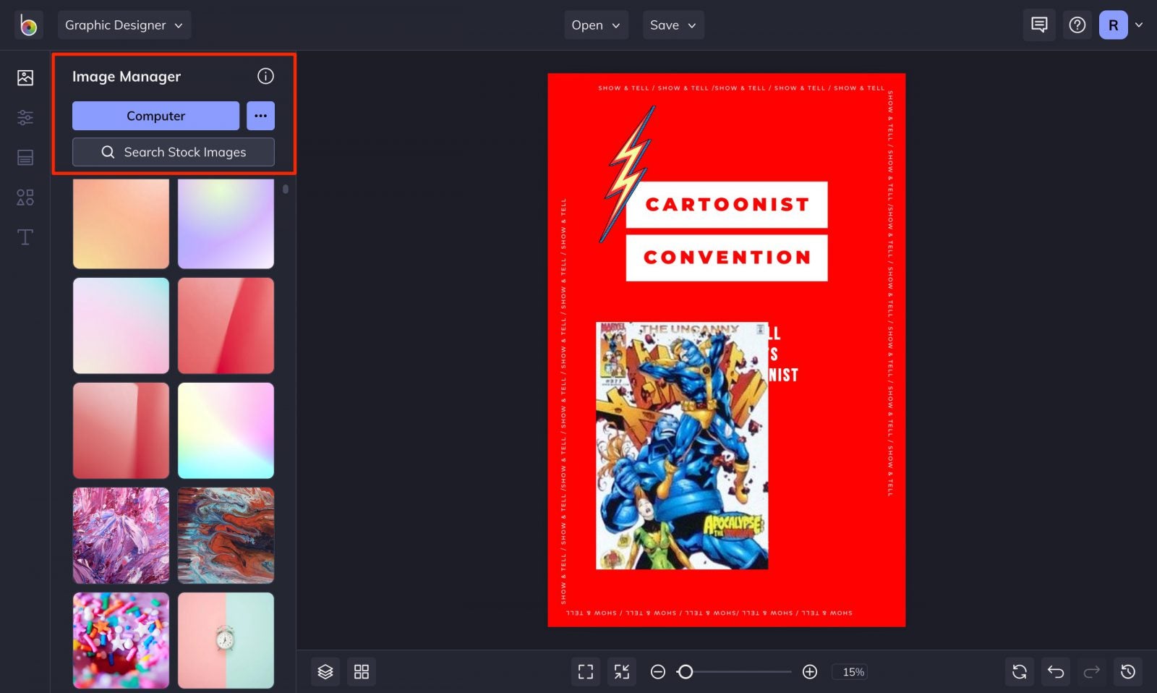Open the Graphic Designer dropdown
The height and width of the screenshot is (693, 1157).
click(x=124, y=25)
